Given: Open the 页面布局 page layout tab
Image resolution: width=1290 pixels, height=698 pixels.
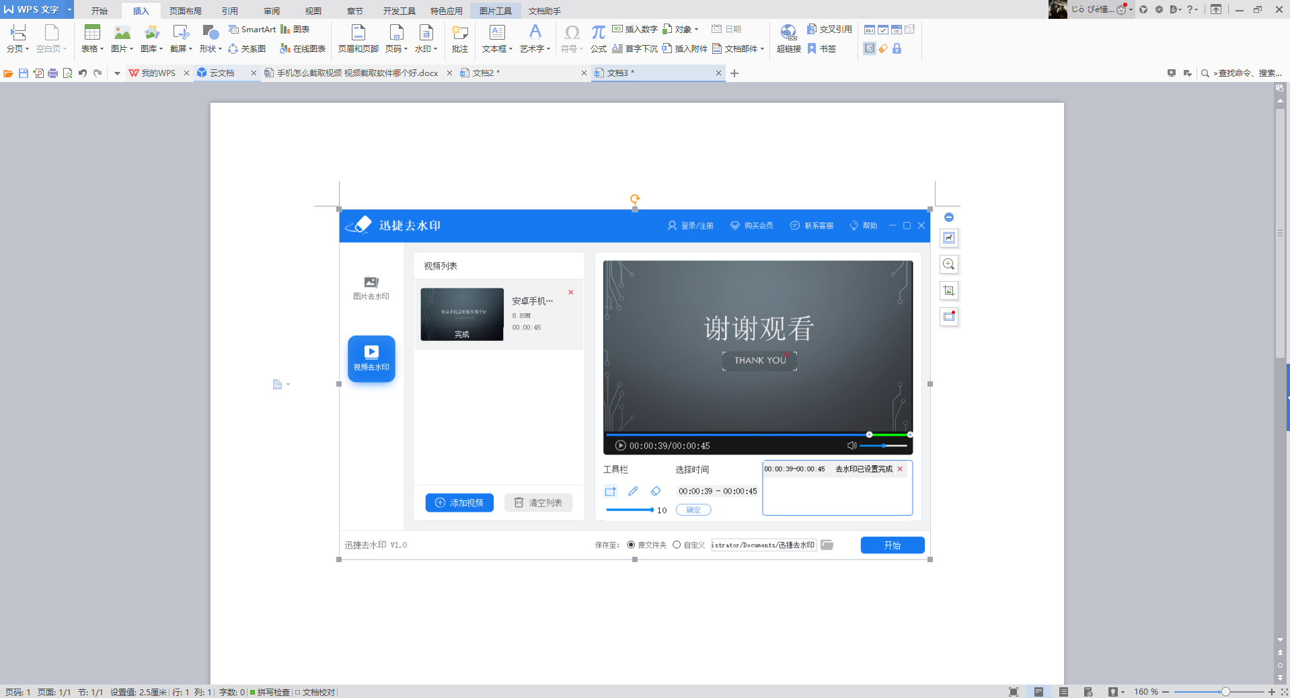Looking at the screenshot, I should [185, 11].
